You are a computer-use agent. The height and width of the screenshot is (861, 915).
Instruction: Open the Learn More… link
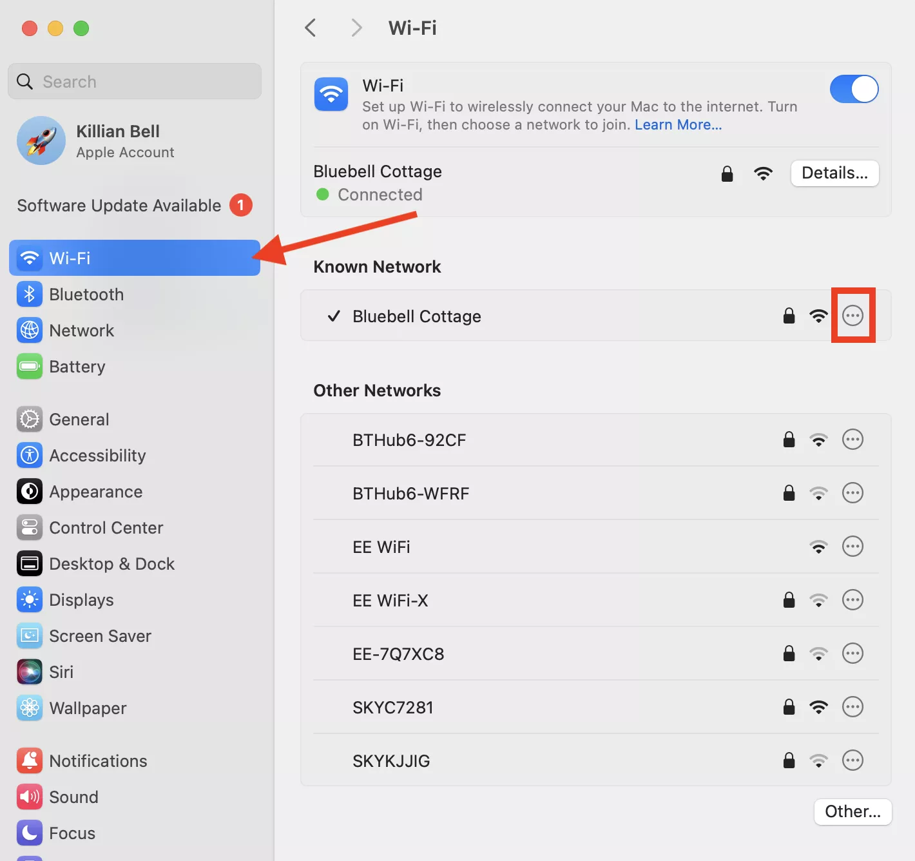point(678,125)
